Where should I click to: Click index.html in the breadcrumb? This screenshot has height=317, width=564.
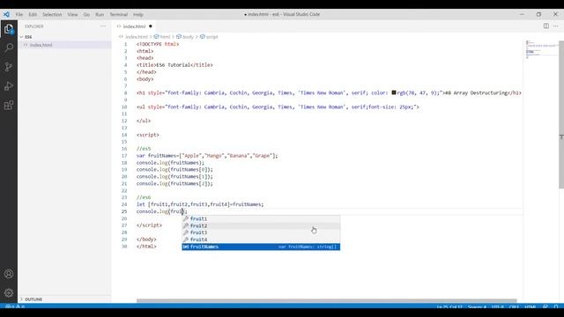click(x=137, y=37)
